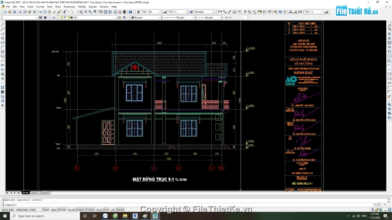
Task: Open the Dimension toolbar TKG 1-1 dropdown
Action: (314, 12)
